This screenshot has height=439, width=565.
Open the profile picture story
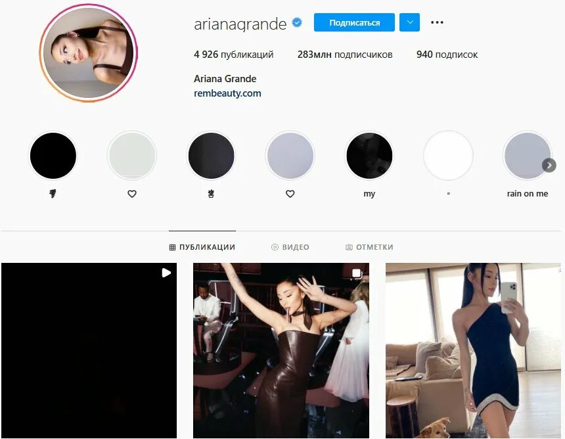[x=88, y=53]
